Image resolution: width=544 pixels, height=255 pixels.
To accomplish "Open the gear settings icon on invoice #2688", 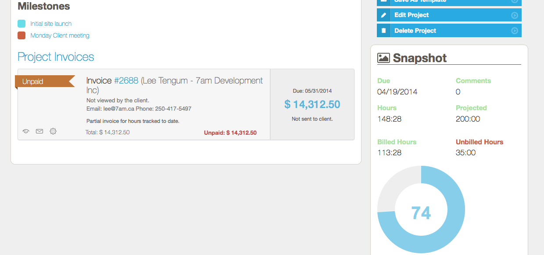I will 53,131.
